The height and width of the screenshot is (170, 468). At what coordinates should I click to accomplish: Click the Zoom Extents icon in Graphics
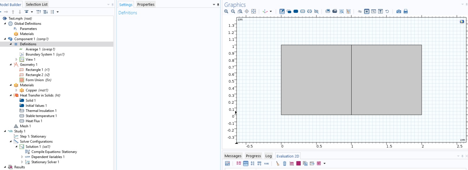pyautogui.click(x=254, y=11)
